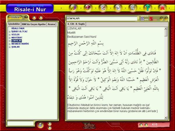This screenshot has height=131, width=175.
Task: Click the red book icon in toolbar
Action: click(x=87, y=8)
